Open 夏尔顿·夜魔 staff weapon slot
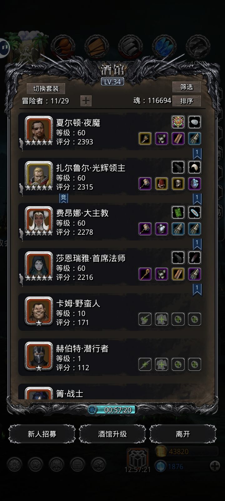 click(145, 138)
